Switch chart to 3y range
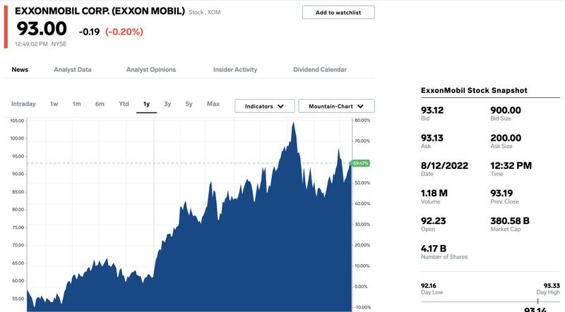This screenshot has height=312, width=565. [x=167, y=104]
